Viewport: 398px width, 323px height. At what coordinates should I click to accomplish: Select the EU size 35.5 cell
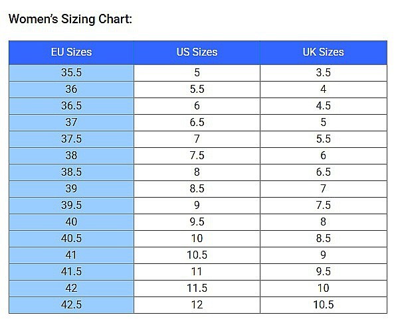coord(71,73)
